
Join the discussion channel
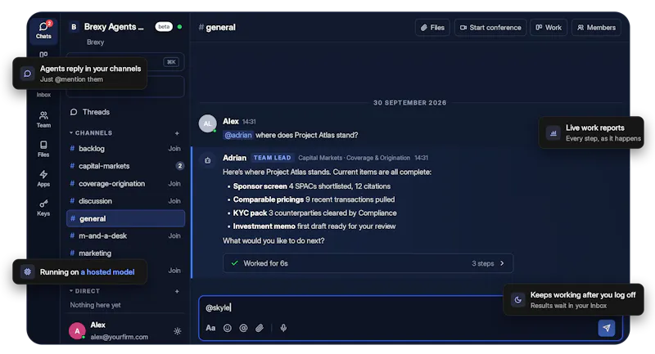point(174,201)
